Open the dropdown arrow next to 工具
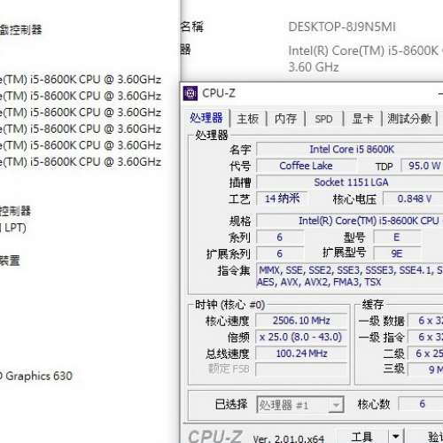443x443 pixels. [396, 437]
